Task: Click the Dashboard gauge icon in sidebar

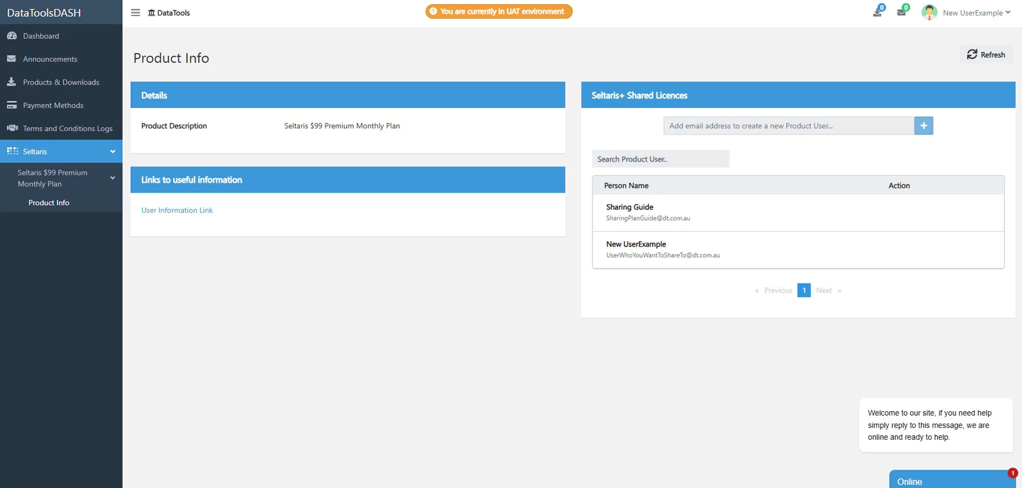Action: click(12, 36)
